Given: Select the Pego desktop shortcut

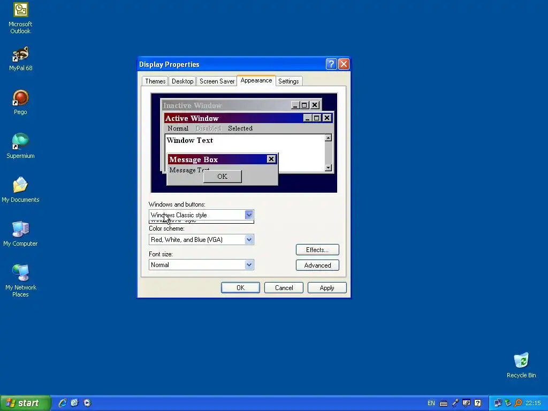Looking at the screenshot, I should pos(20,102).
